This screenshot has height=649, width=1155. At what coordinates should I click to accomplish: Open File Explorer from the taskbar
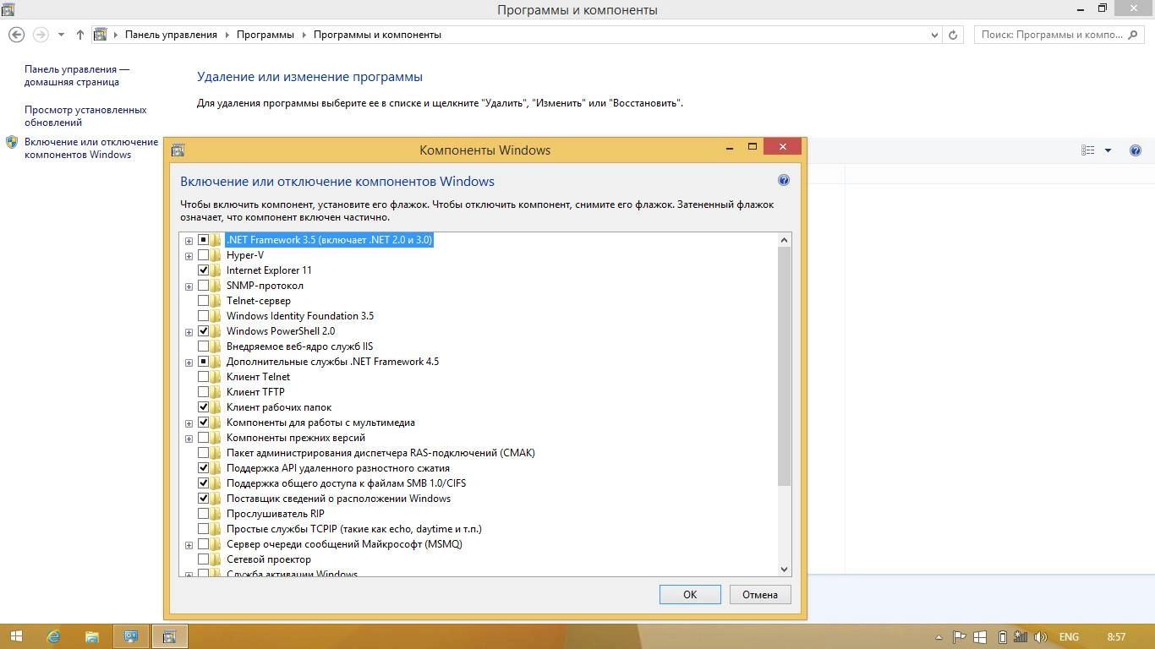[x=91, y=636]
